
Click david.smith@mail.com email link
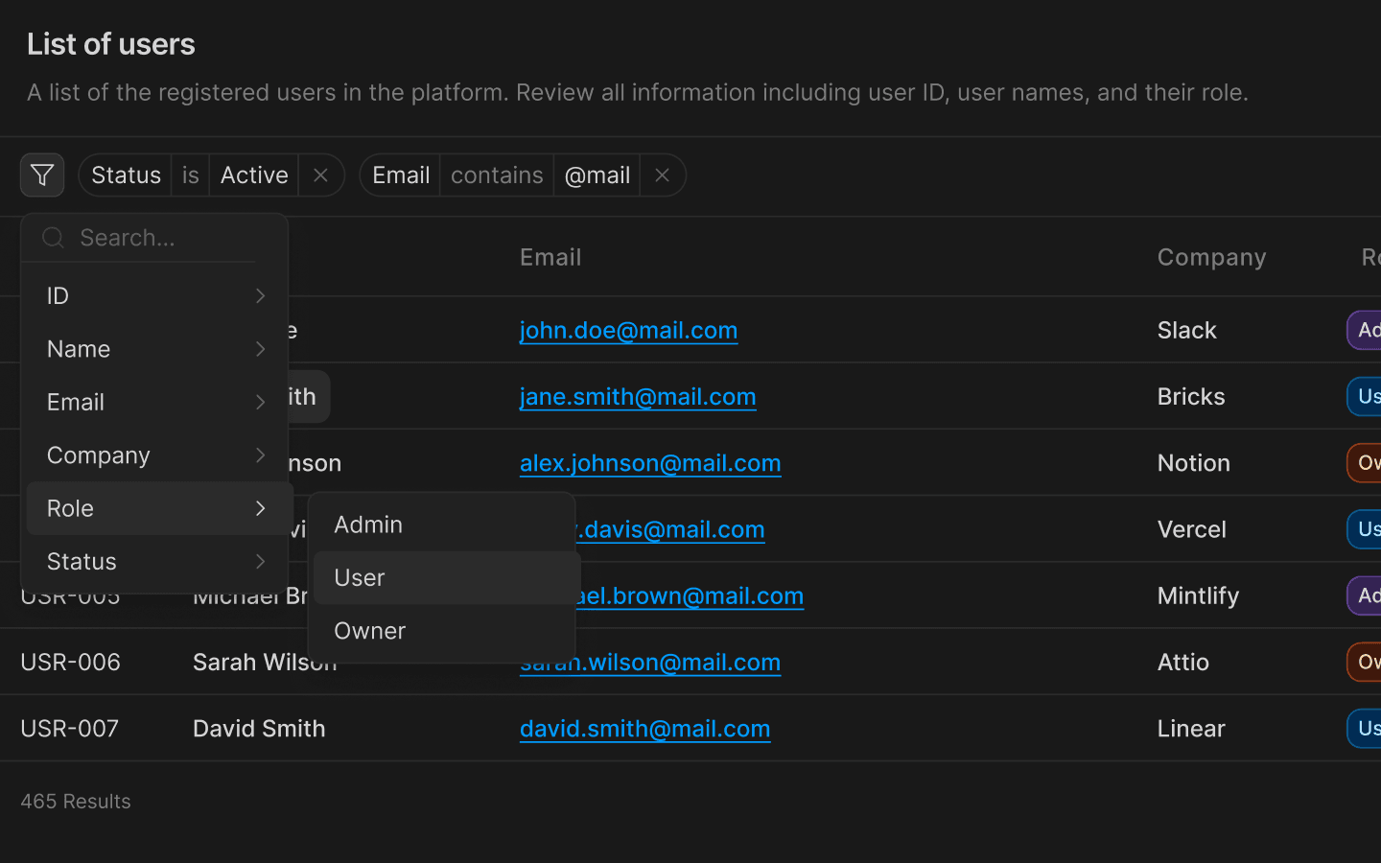[x=644, y=729]
